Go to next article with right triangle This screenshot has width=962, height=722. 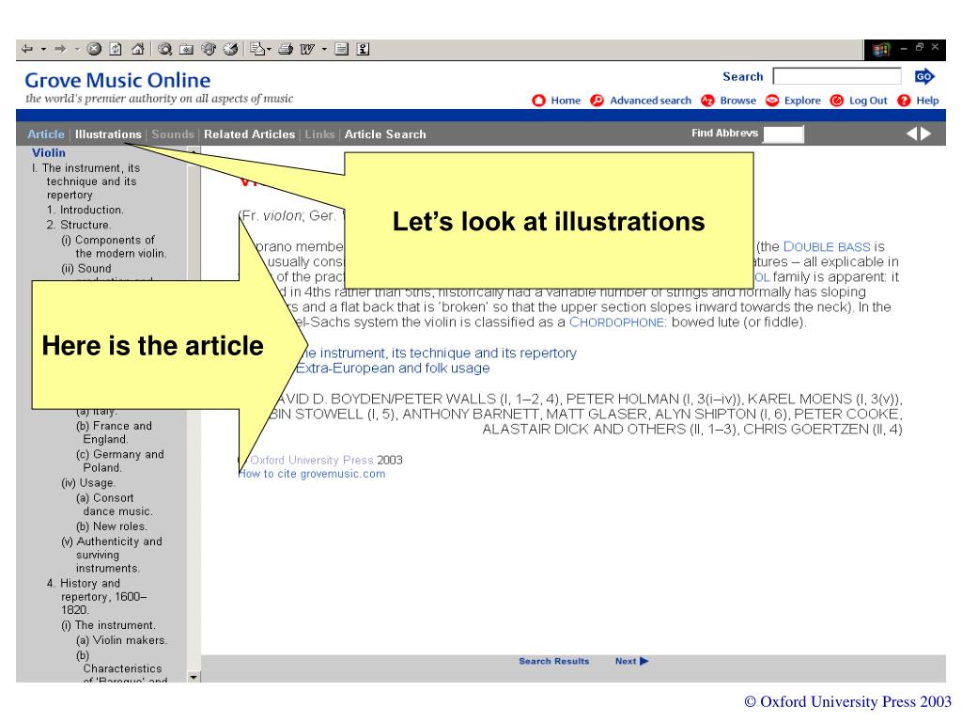tap(925, 133)
